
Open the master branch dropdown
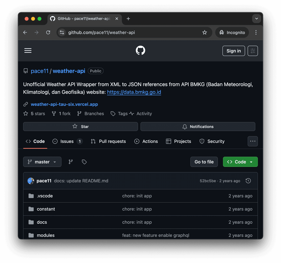42,162
